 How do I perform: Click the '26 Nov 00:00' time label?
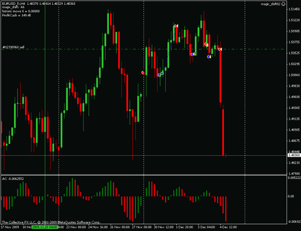click(x=120, y=227)
